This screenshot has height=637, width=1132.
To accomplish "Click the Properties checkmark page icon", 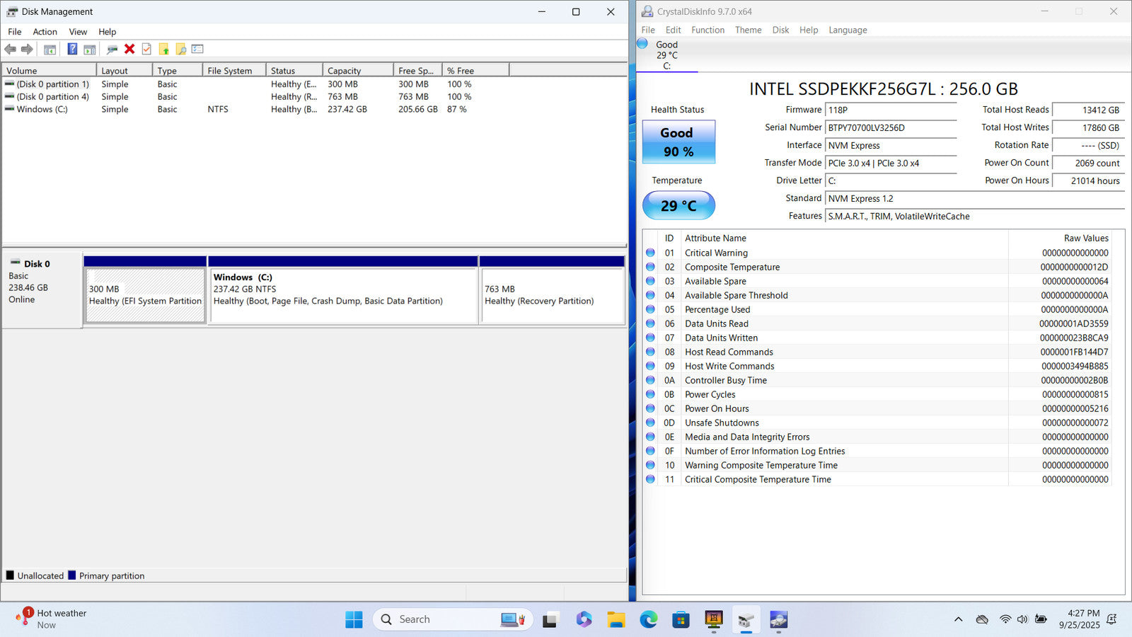I will (x=146, y=50).
